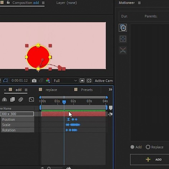169x169 pixels.
Task: Click the Parents: label in Motioneer
Action: pyautogui.click(x=151, y=16)
